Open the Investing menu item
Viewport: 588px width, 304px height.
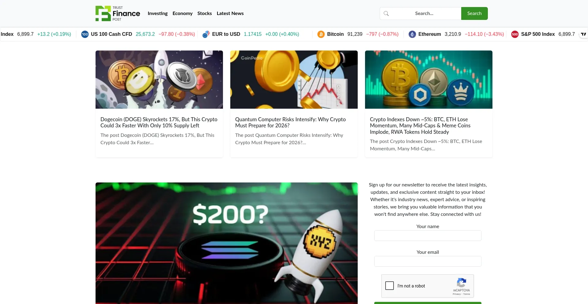coord(157,13)
